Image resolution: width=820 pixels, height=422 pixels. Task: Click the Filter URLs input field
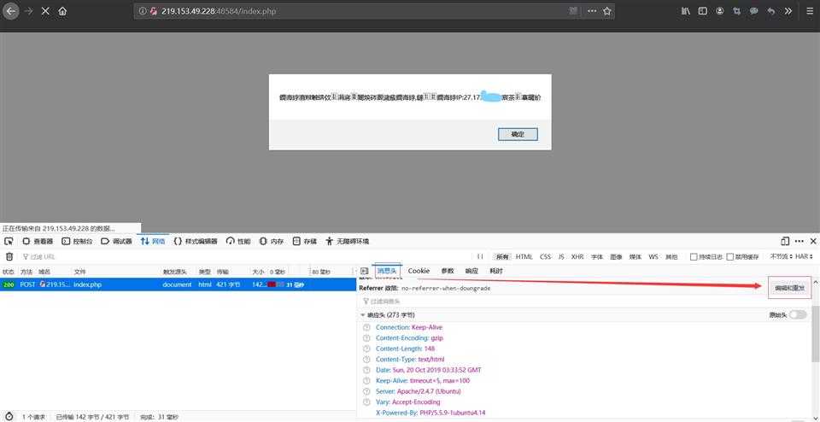[246, 257]
